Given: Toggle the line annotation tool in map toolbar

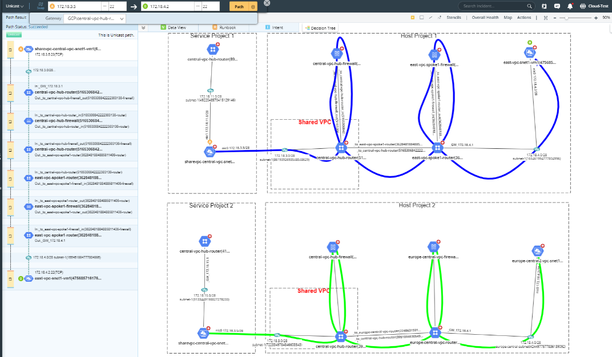Looking at the screenshot, I should (x=430, y=17).
